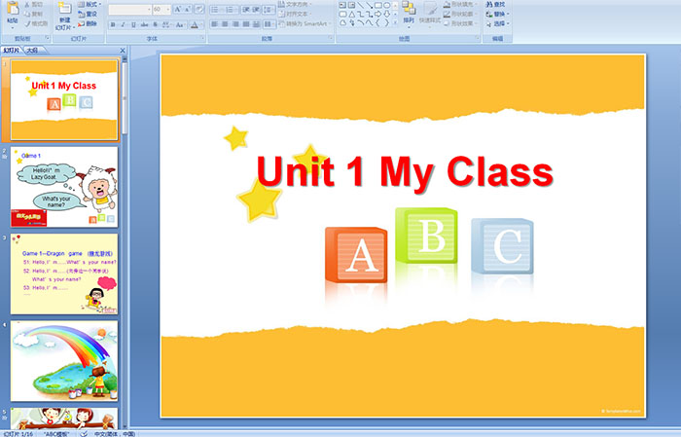Select the Oval shape in shapes gallery
681x437 pixels.
pos(386,5)
